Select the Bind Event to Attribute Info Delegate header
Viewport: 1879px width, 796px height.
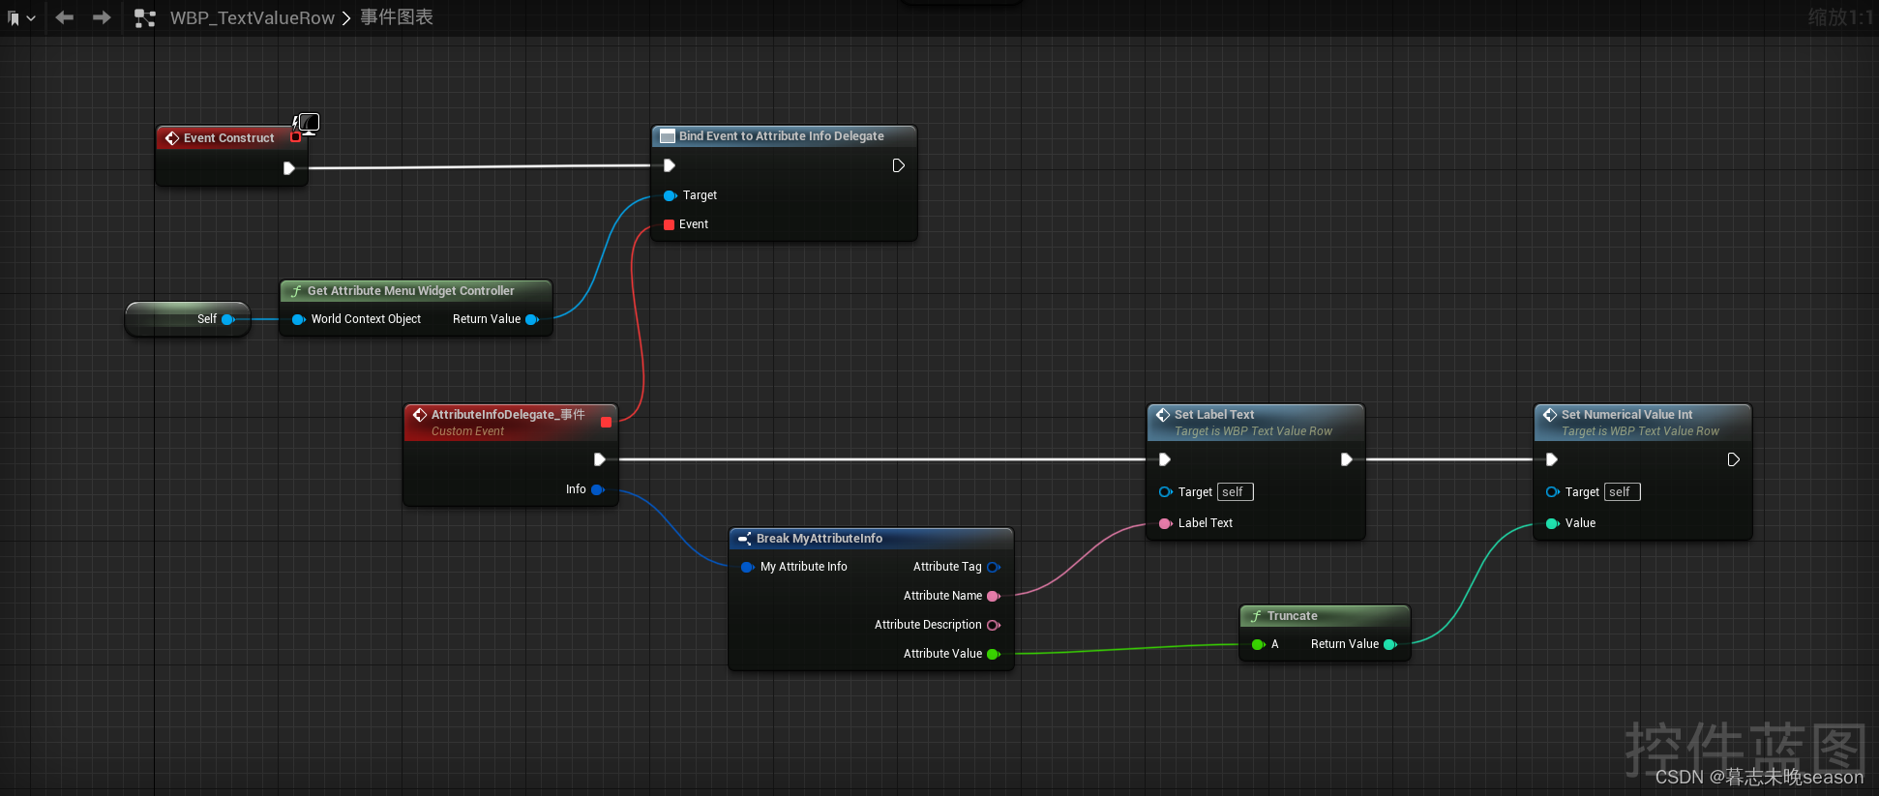pos(783,136)
